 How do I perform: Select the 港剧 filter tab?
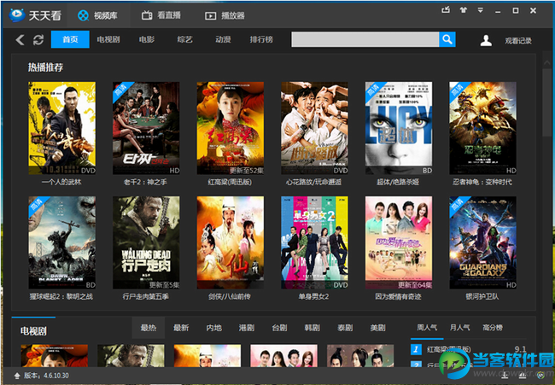(247, 328)
